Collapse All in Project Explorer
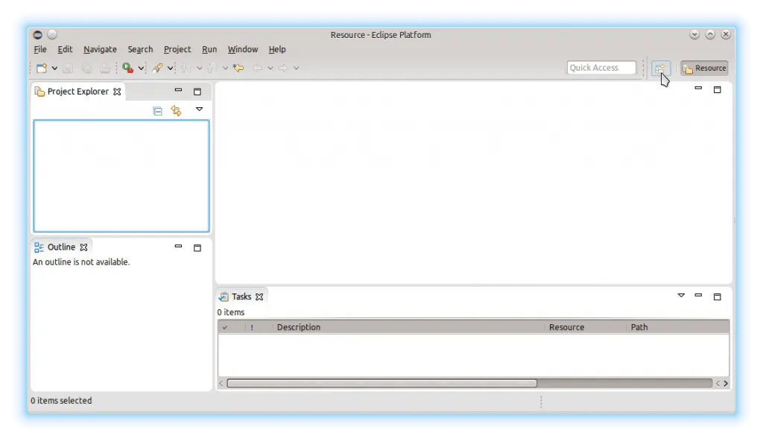Screen dimensions: 763x441 click(157, 111)
